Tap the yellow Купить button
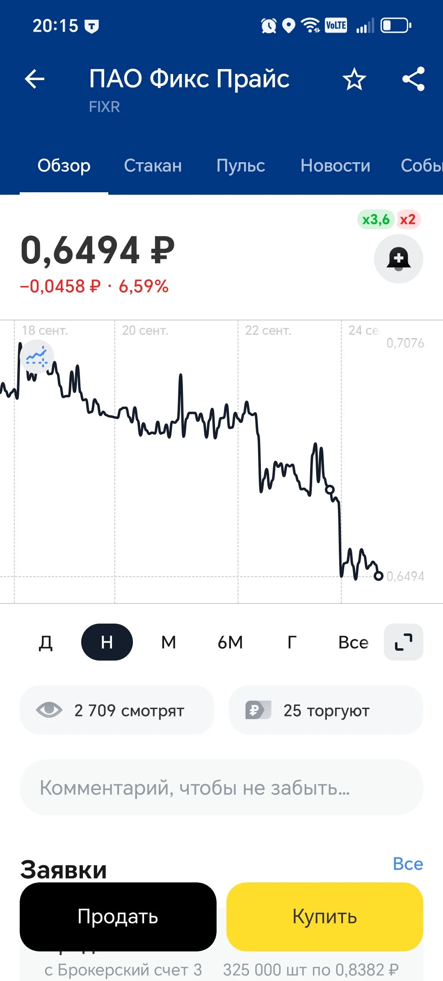 [x=324, y=917]
